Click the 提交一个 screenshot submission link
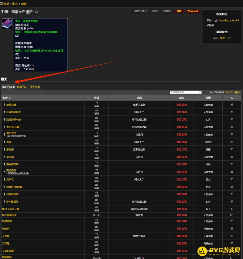The width and height of the screenshot is (243, 259). click(225, 38)
